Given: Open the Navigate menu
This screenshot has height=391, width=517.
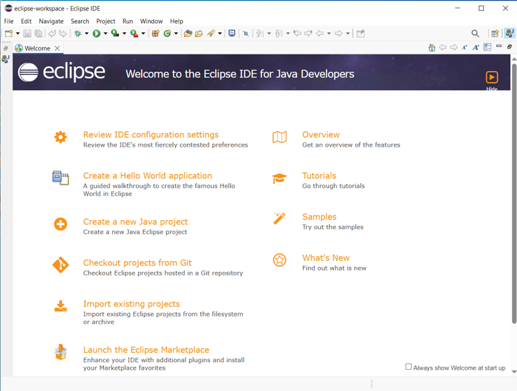Looking at the screenshot, I should tap(51, 21).
